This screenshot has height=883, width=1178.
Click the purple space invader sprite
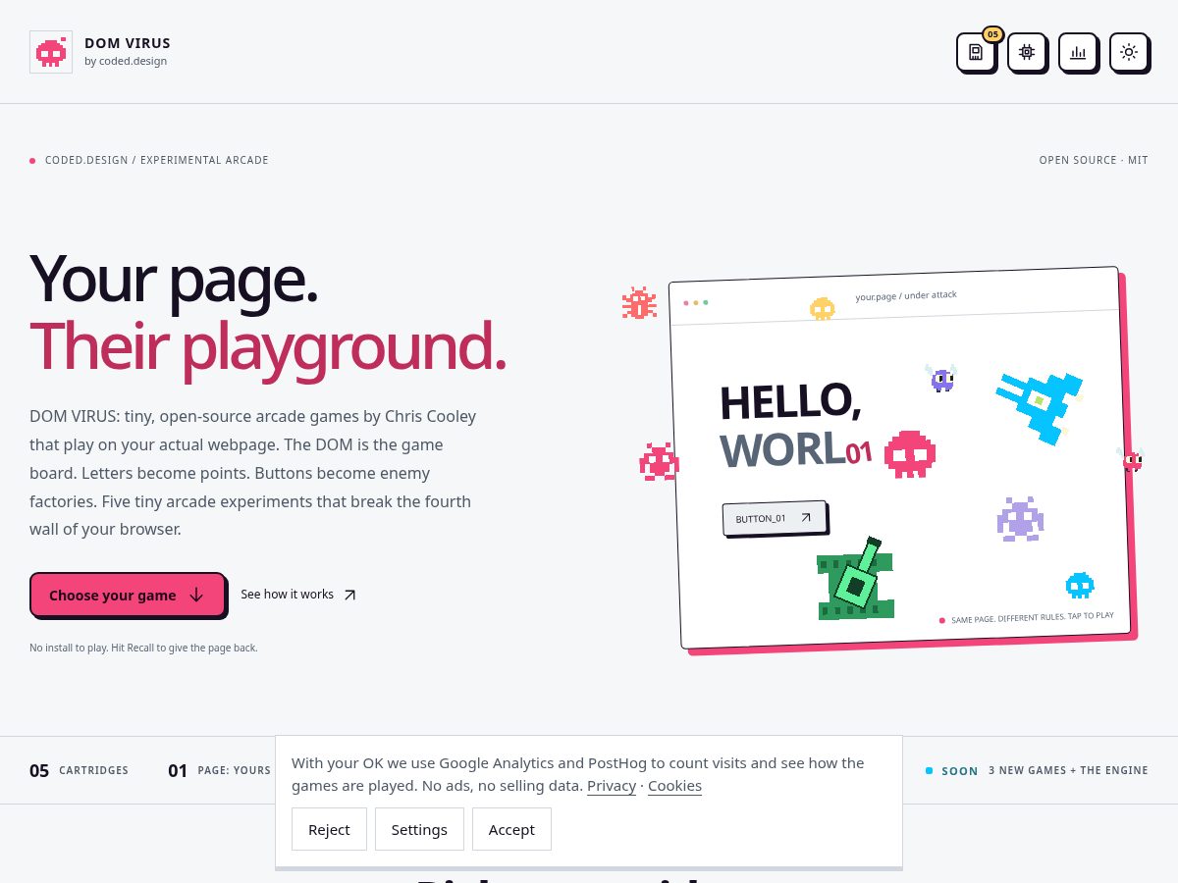[1020, 519]
